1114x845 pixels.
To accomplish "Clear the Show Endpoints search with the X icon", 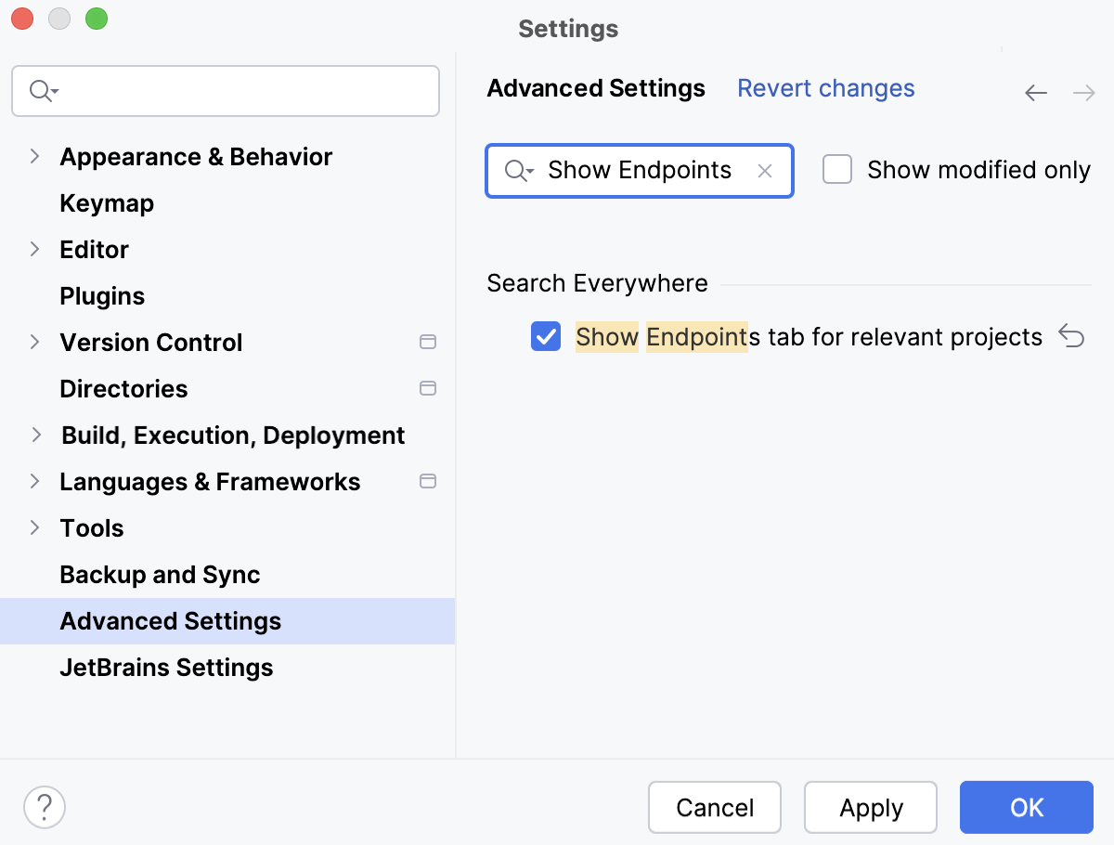I will click(x=764, y=171).
